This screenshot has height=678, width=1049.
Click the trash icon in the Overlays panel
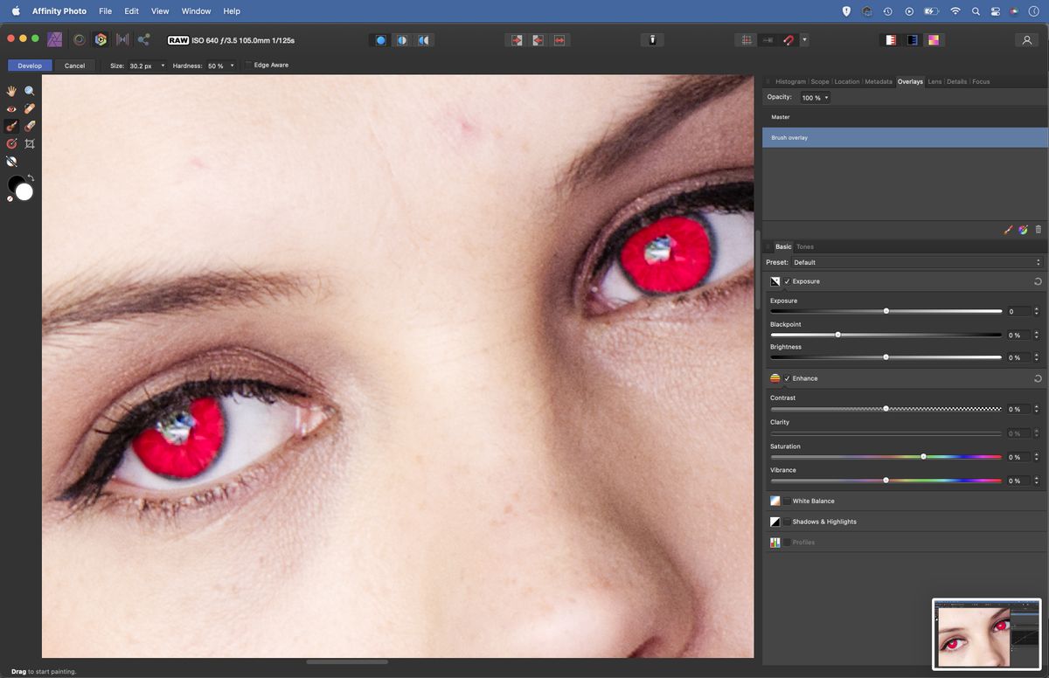point(1039,229)
